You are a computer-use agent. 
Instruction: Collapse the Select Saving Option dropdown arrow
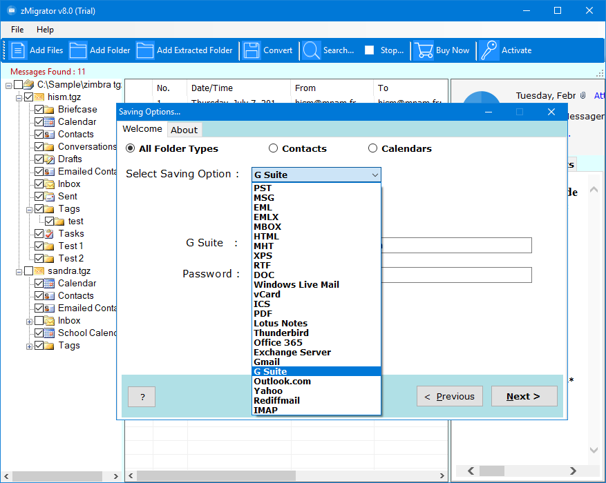click(x=375, y=175)
